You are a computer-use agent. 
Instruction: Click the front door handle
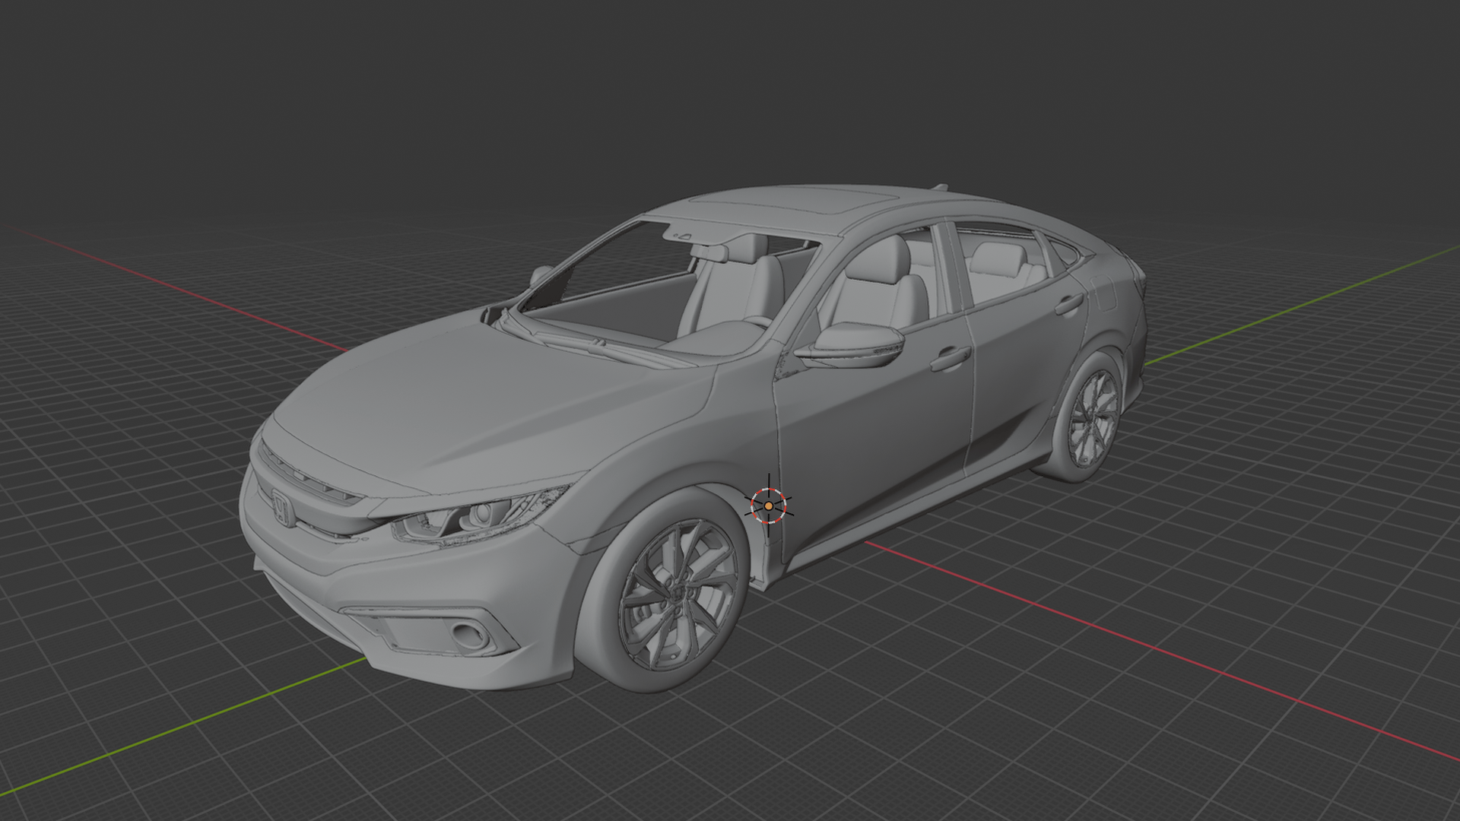(x=951, y=359)
